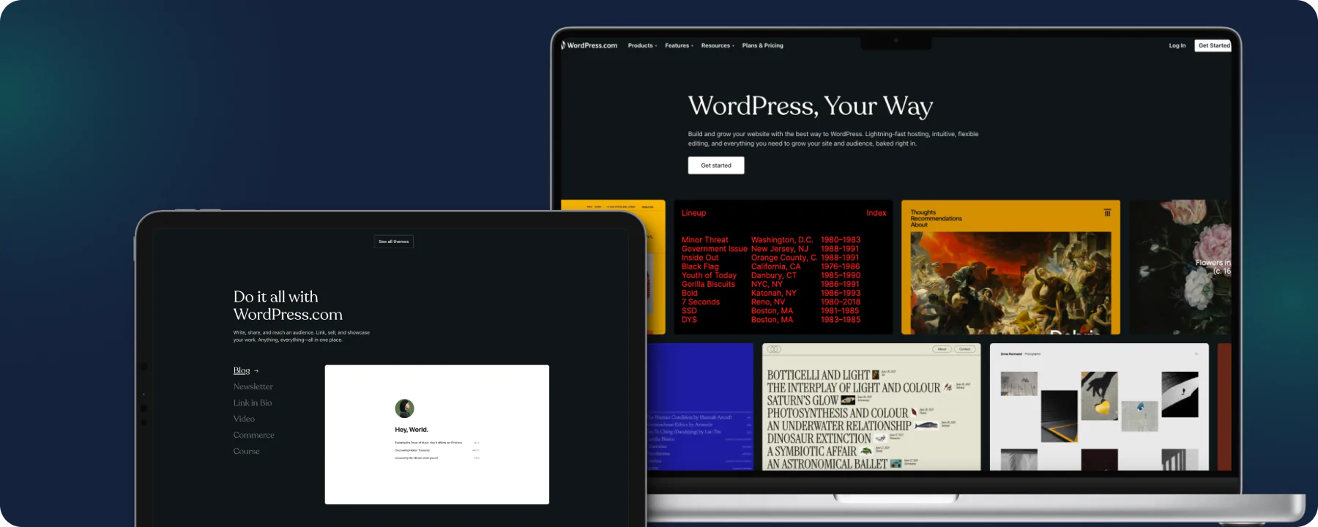
Task: Click the menu icon in the yellow theme card
Action: click(1107, 212)
